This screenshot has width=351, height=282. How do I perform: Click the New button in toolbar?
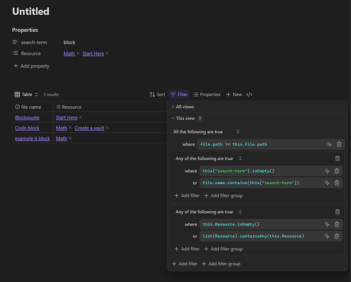point(234,94)
